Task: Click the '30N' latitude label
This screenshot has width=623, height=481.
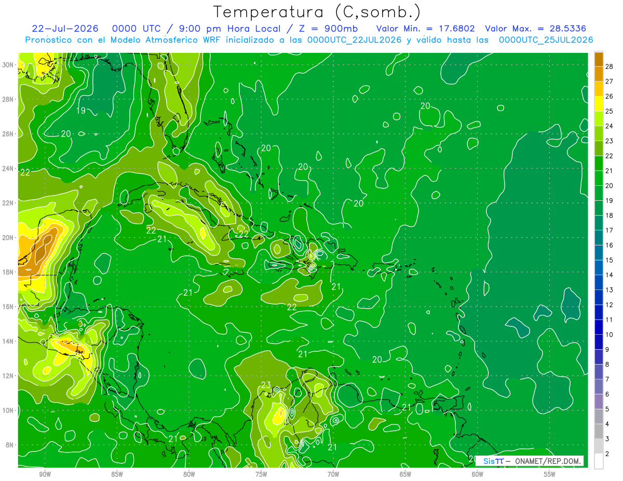Action: pyautogui.click(x=8, y=65)
